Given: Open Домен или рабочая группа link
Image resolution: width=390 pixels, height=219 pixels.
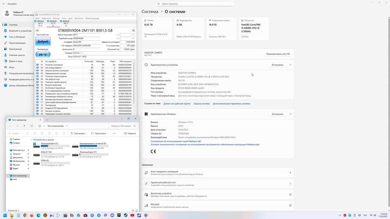Looking at the screenshot, I should point(177,104).
